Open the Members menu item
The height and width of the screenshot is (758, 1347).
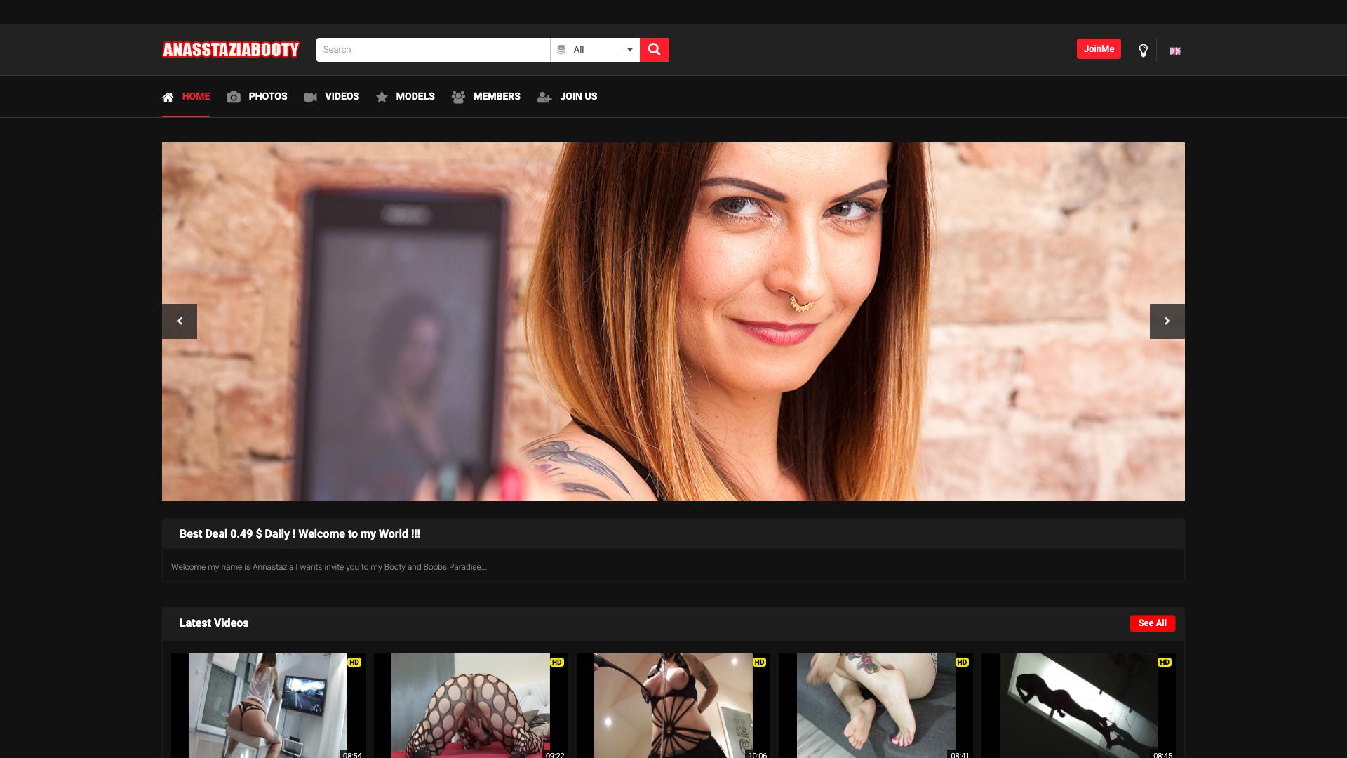497,96
